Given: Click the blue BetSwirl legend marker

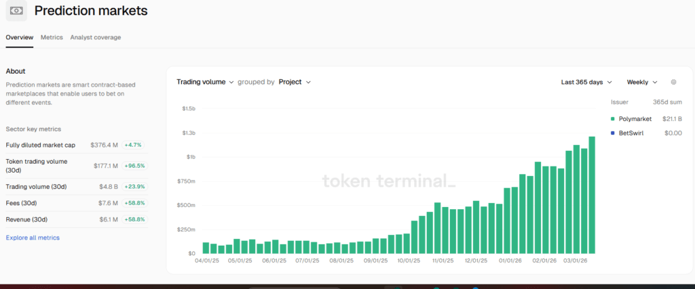Looking at the screenshot, I should point(613,133).
